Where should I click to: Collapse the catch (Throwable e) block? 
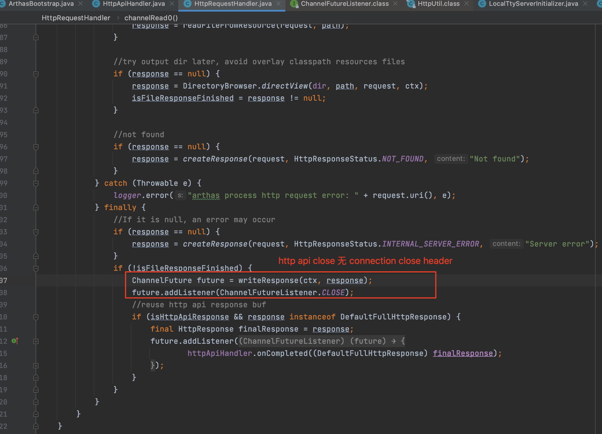36,183
